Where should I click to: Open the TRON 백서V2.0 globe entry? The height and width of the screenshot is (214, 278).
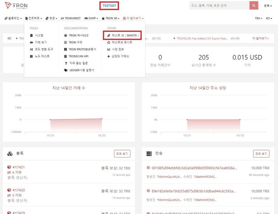click(x=76, y=35)
